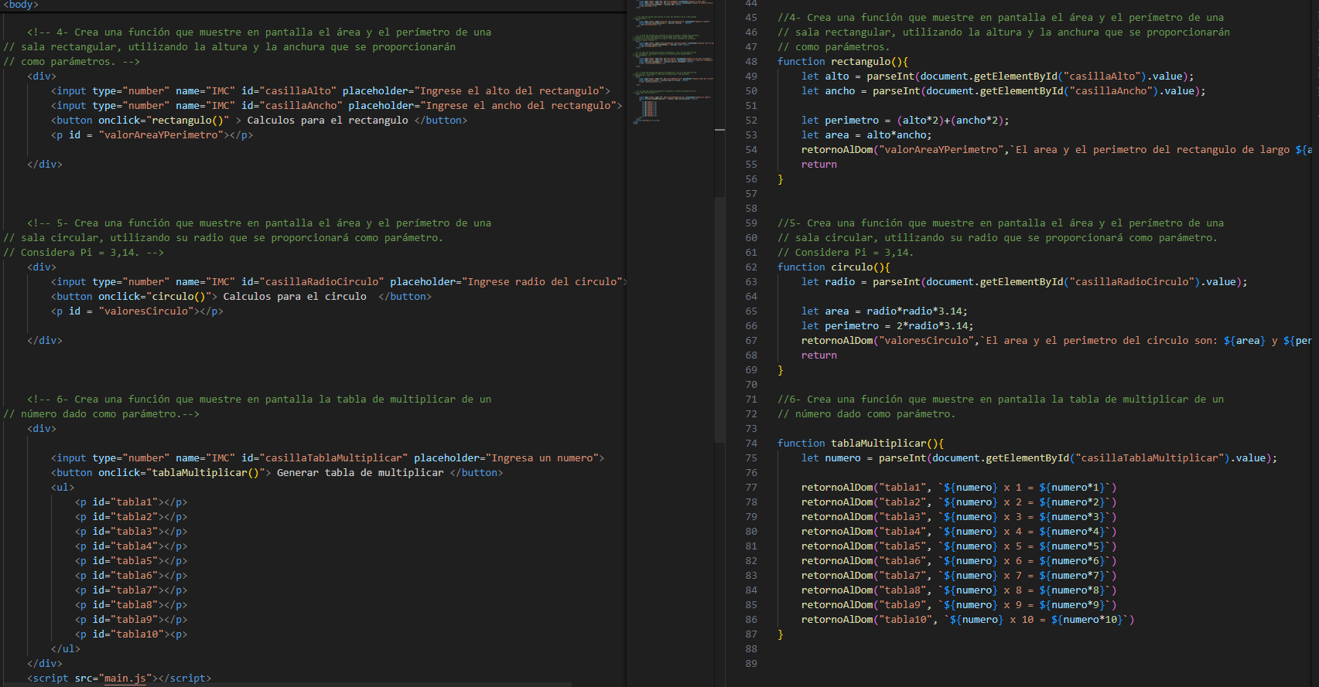Click the '//4- Crea una función' comment on line 45

coord(1001,18)
